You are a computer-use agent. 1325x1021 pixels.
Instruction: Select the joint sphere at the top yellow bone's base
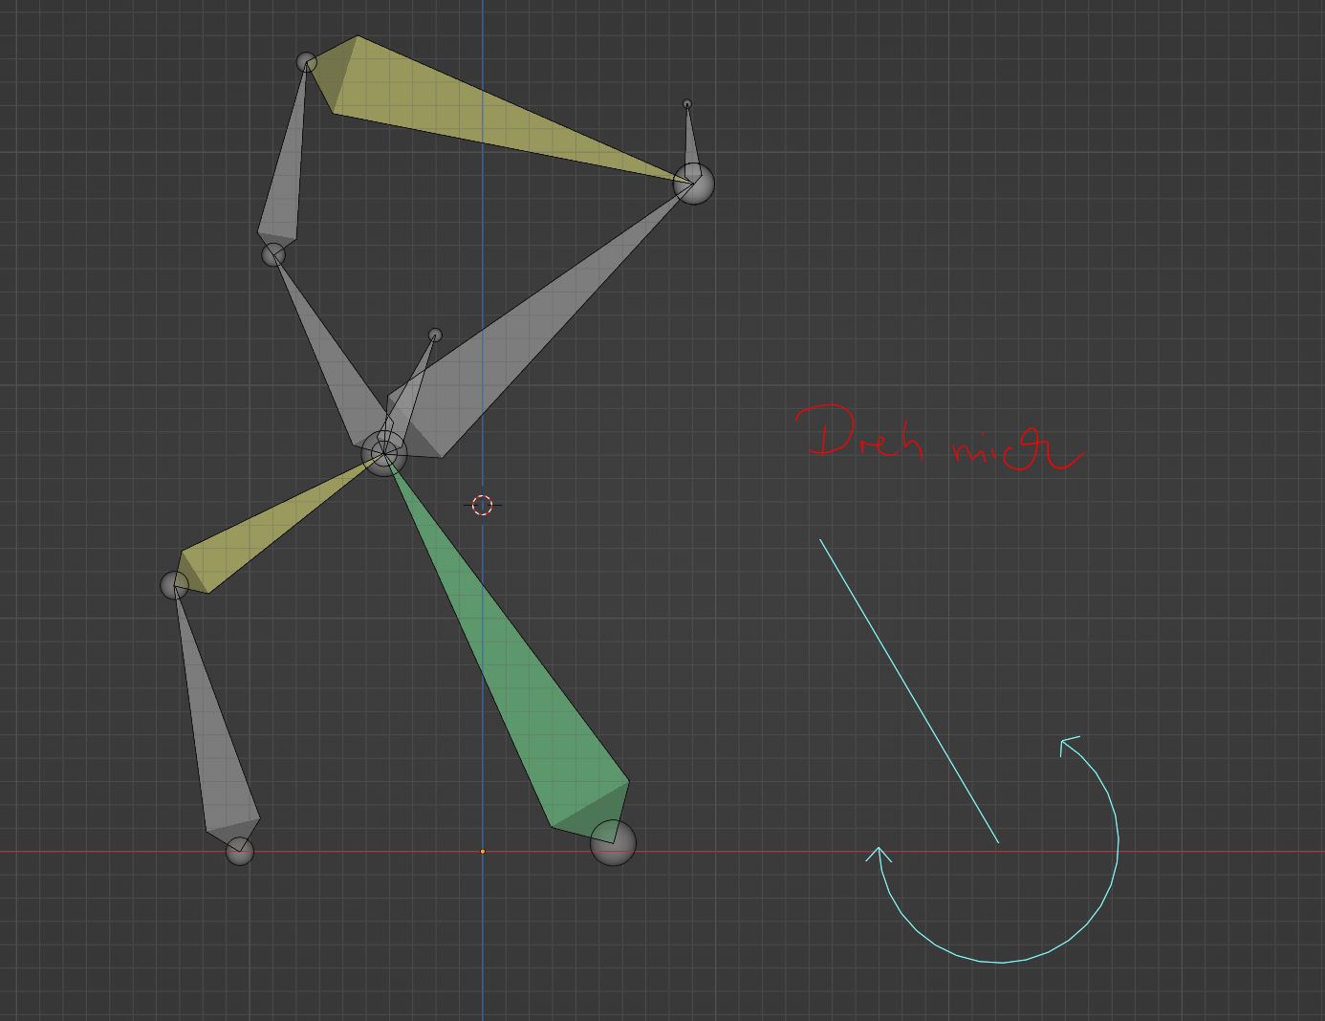click(306, 62)
